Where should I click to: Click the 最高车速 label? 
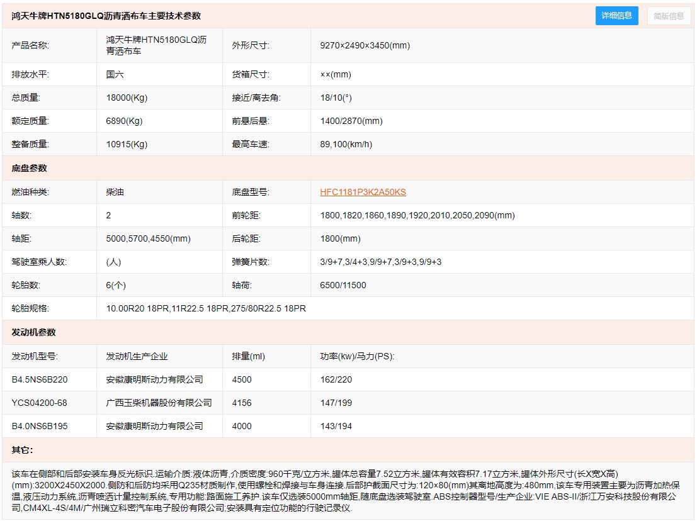(251, 144)
